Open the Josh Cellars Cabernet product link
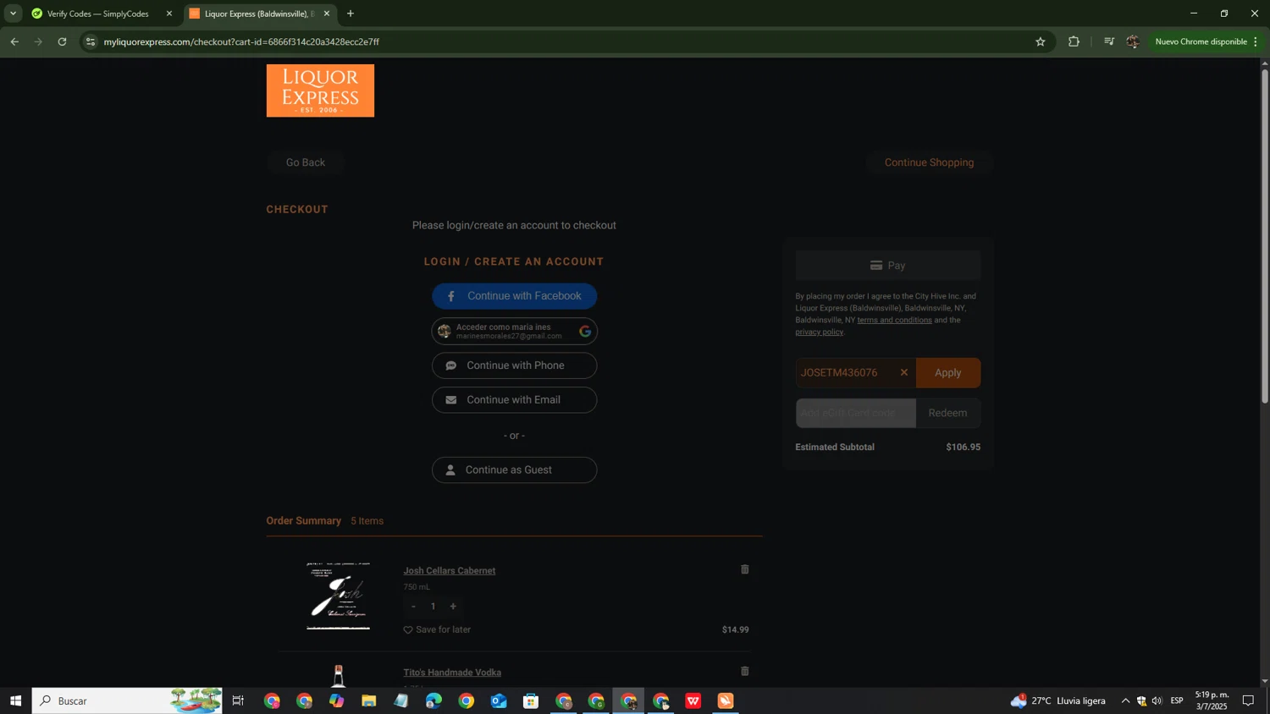1270x714 pixels. click(449, 570)
